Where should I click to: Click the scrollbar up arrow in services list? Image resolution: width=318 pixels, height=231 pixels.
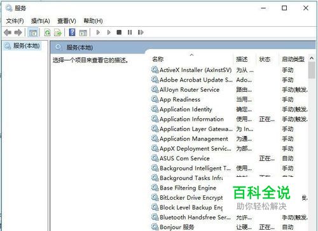click(x=312, y=58)
